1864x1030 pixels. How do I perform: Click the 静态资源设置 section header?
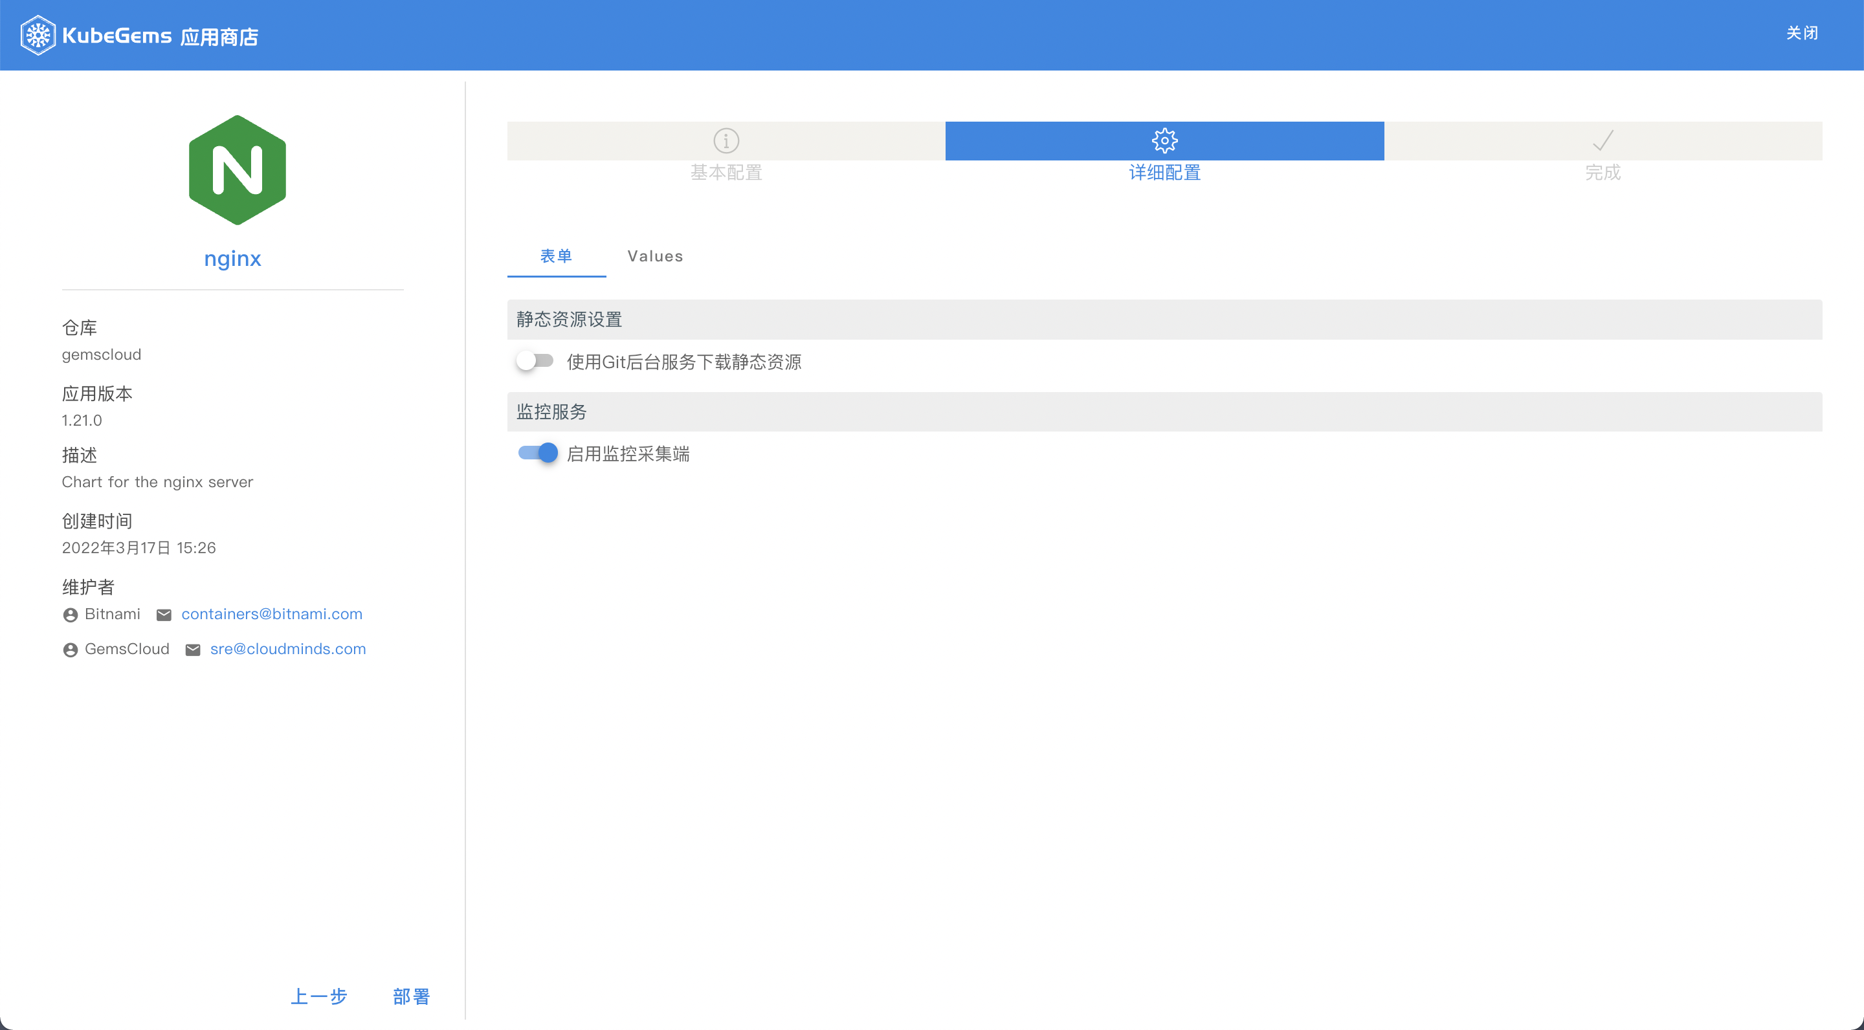tap(1164, 319)
